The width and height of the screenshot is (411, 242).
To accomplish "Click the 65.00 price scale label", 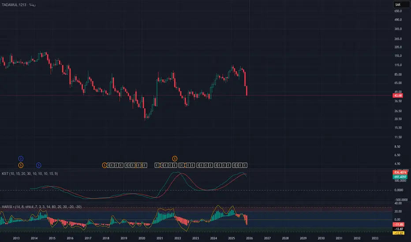I will coord(398,83).
